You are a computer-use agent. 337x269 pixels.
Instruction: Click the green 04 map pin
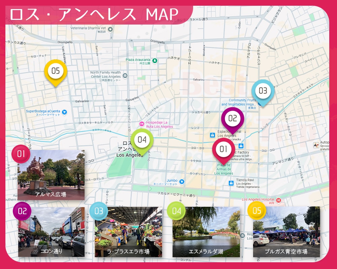pos(142,140)
